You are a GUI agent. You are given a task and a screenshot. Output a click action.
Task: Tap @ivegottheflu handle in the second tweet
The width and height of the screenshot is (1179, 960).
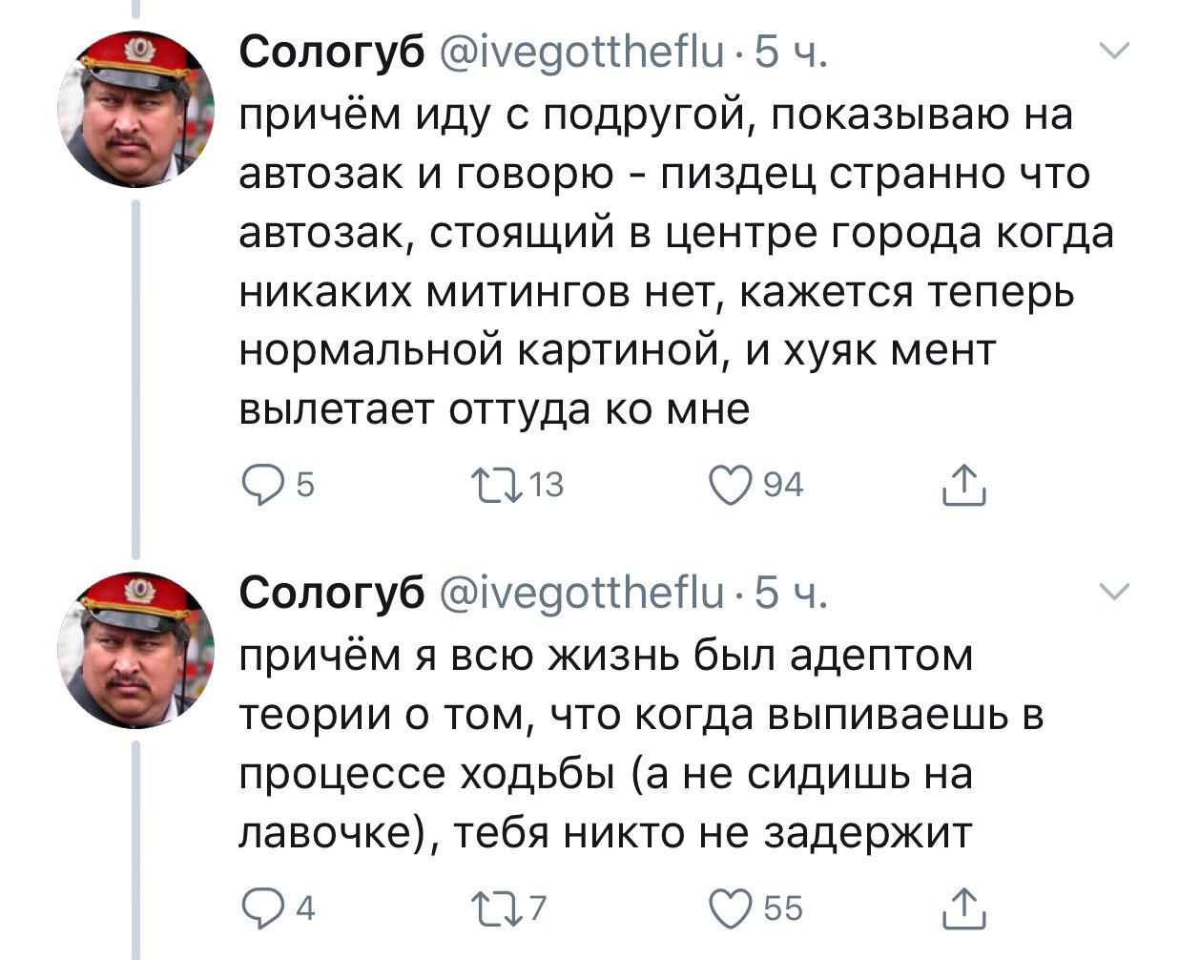[x=582, y=594]
